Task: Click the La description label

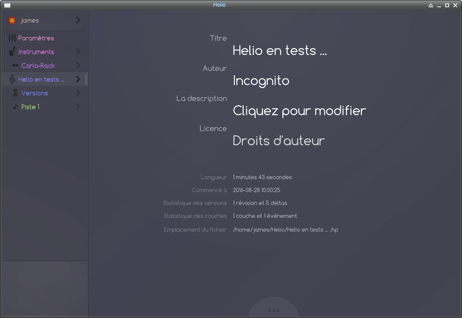Action: tap(202, 98)
